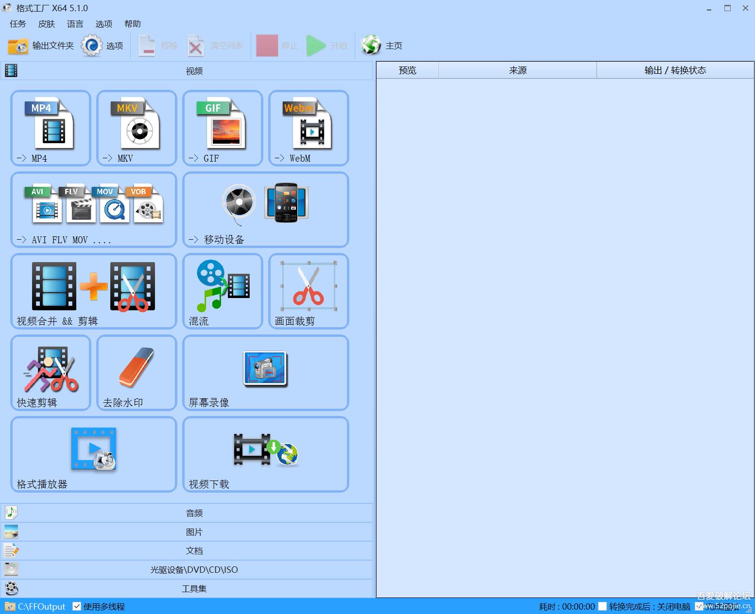Open the 去除水印 watermark remover

(x=136, y=373)
